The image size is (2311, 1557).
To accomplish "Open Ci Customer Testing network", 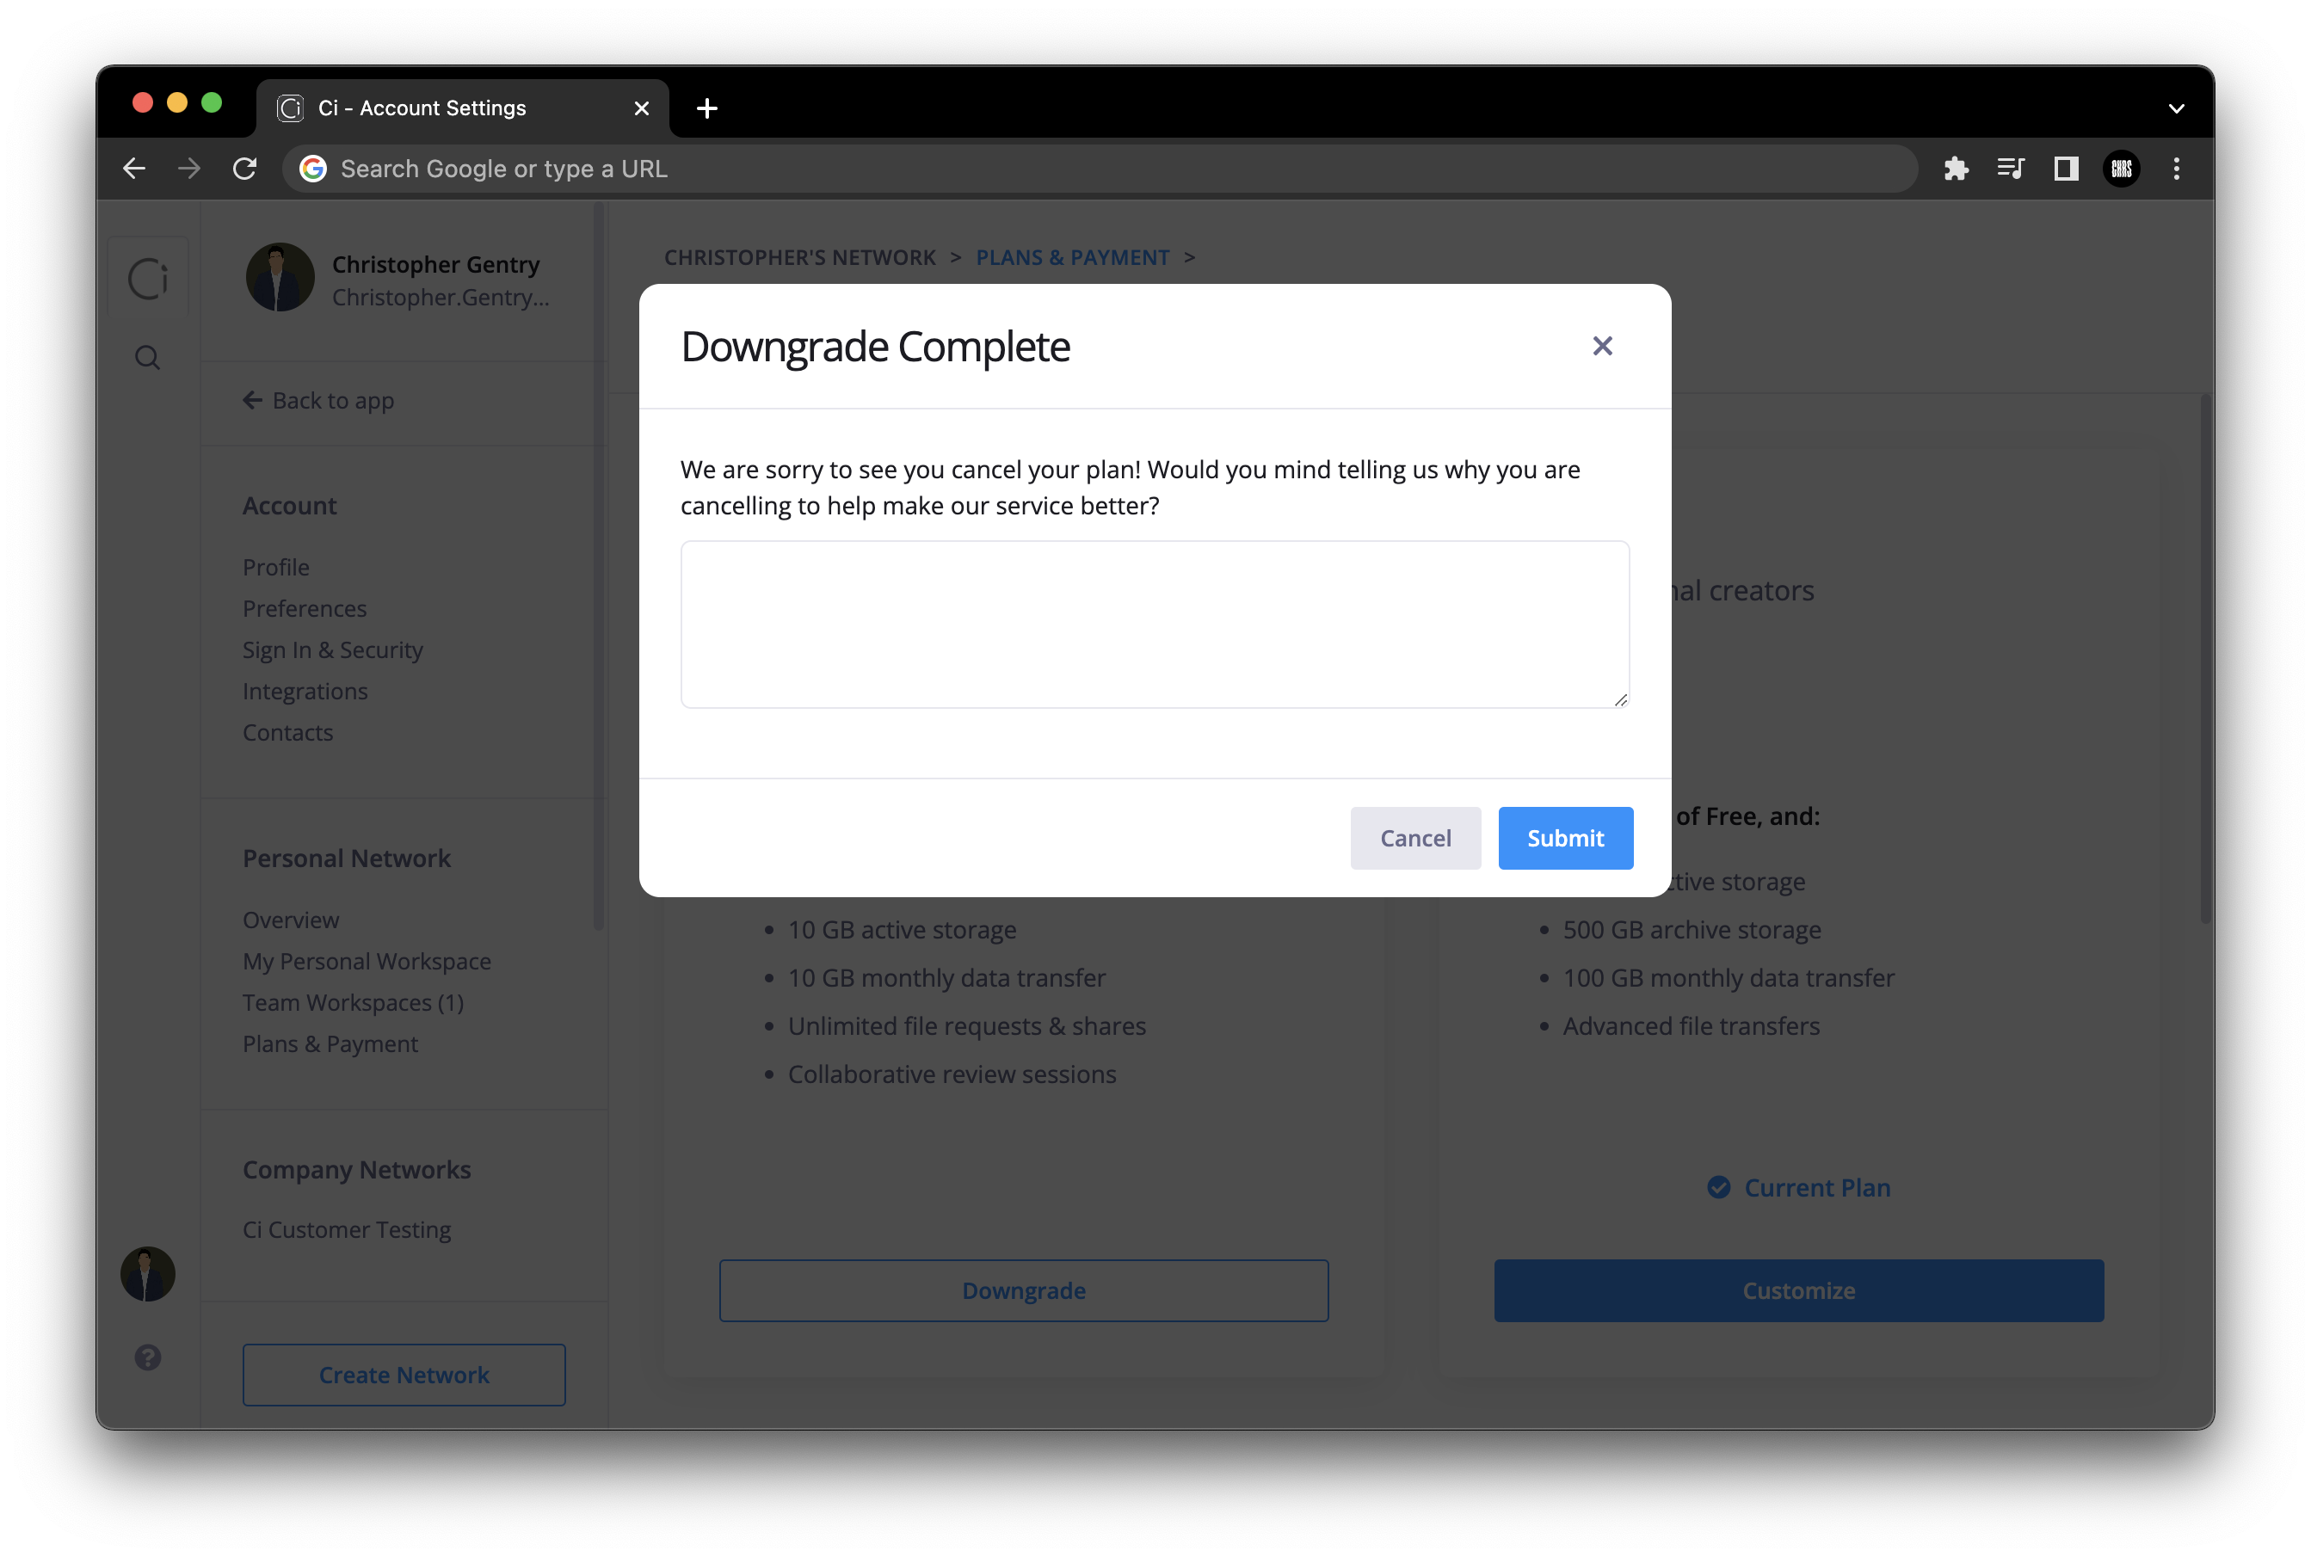I will [347, 1230].
